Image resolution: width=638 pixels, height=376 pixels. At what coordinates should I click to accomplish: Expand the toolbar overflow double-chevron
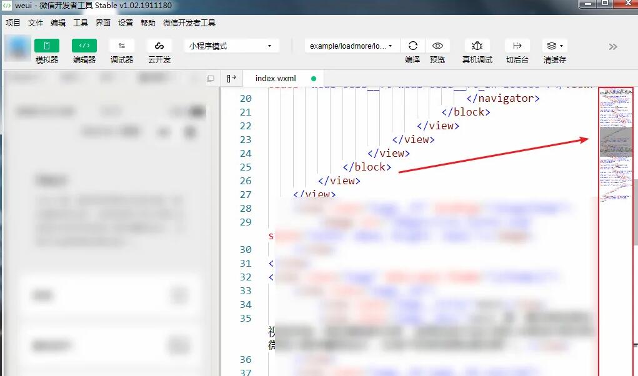[x=613, y=47]
